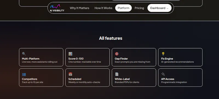Click 'Branded PDFs for clients' text

(127, 82)
